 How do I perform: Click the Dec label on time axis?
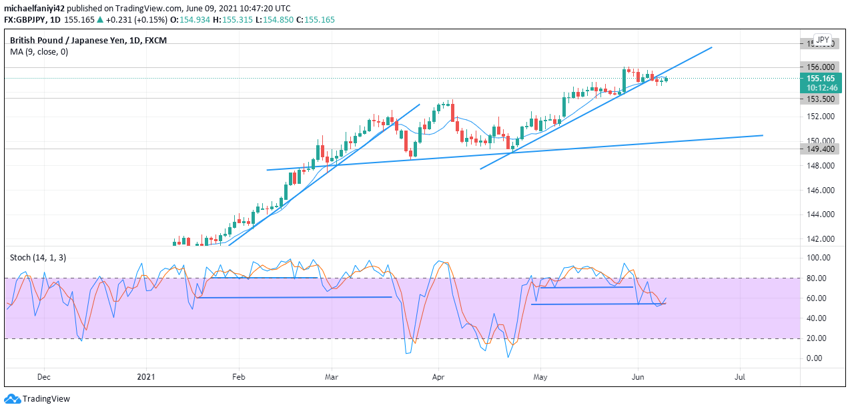point(44,377)
